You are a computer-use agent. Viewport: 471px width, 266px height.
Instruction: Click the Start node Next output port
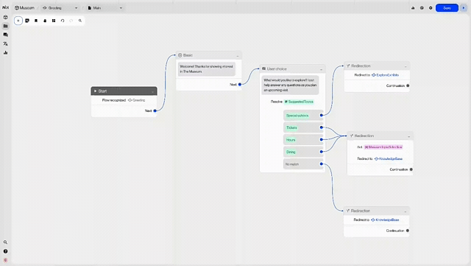click(x=155, y=111)
